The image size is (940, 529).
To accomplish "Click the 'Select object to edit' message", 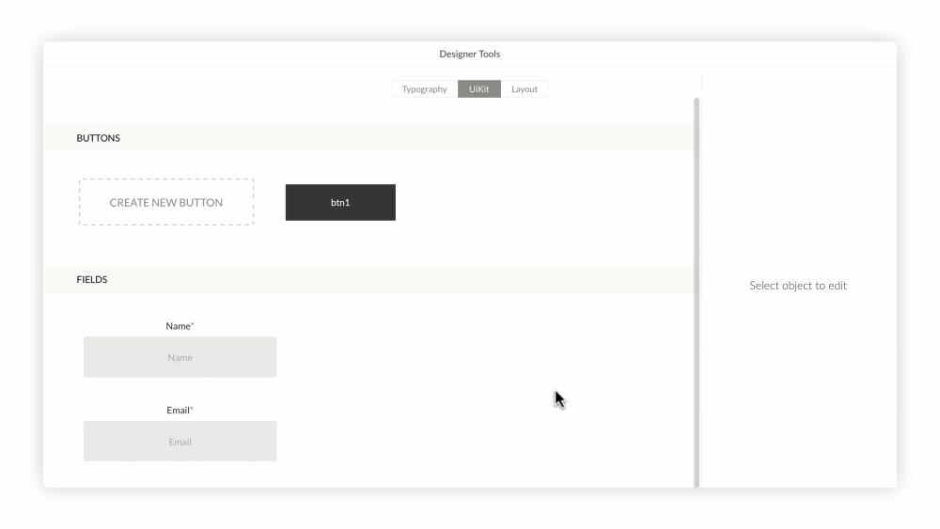I will pyautogui.click(x=798, y=286).
